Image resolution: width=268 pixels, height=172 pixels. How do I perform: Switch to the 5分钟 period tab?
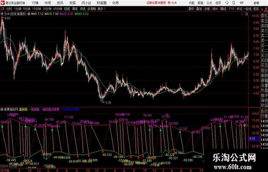27,9
